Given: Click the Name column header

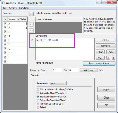Looking at the screenshot, I should click(x=12, y=19).
